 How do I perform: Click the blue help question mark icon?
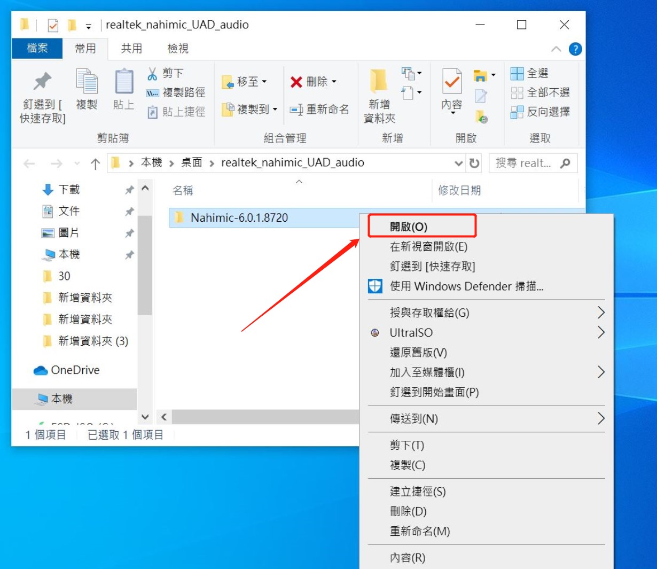[575, 49]
